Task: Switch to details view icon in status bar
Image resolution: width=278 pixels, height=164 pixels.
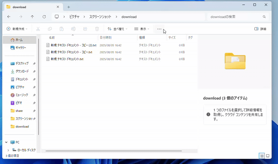Action: [262, 156]
